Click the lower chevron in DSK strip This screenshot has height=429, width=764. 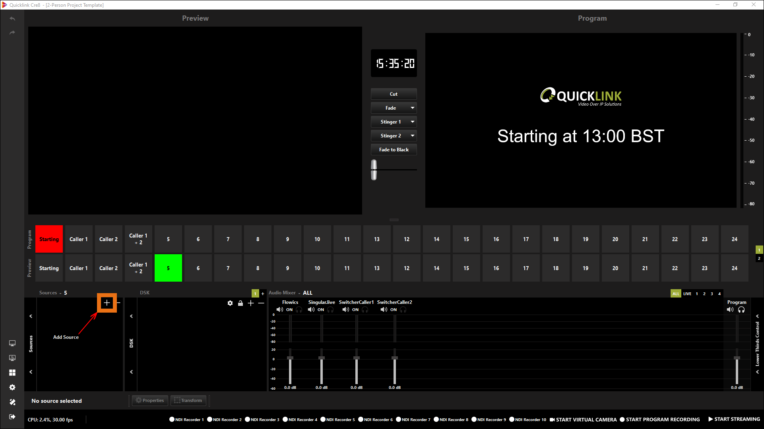(131, 372)
